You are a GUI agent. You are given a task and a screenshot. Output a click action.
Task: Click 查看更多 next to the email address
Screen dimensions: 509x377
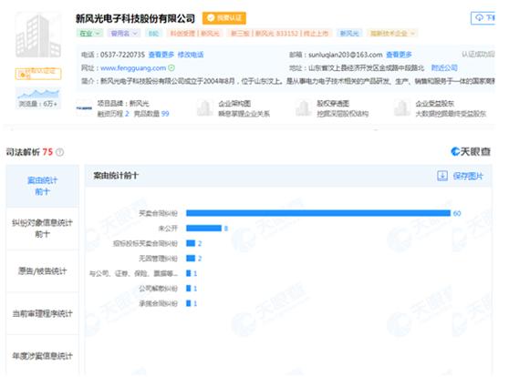[399, 55]
